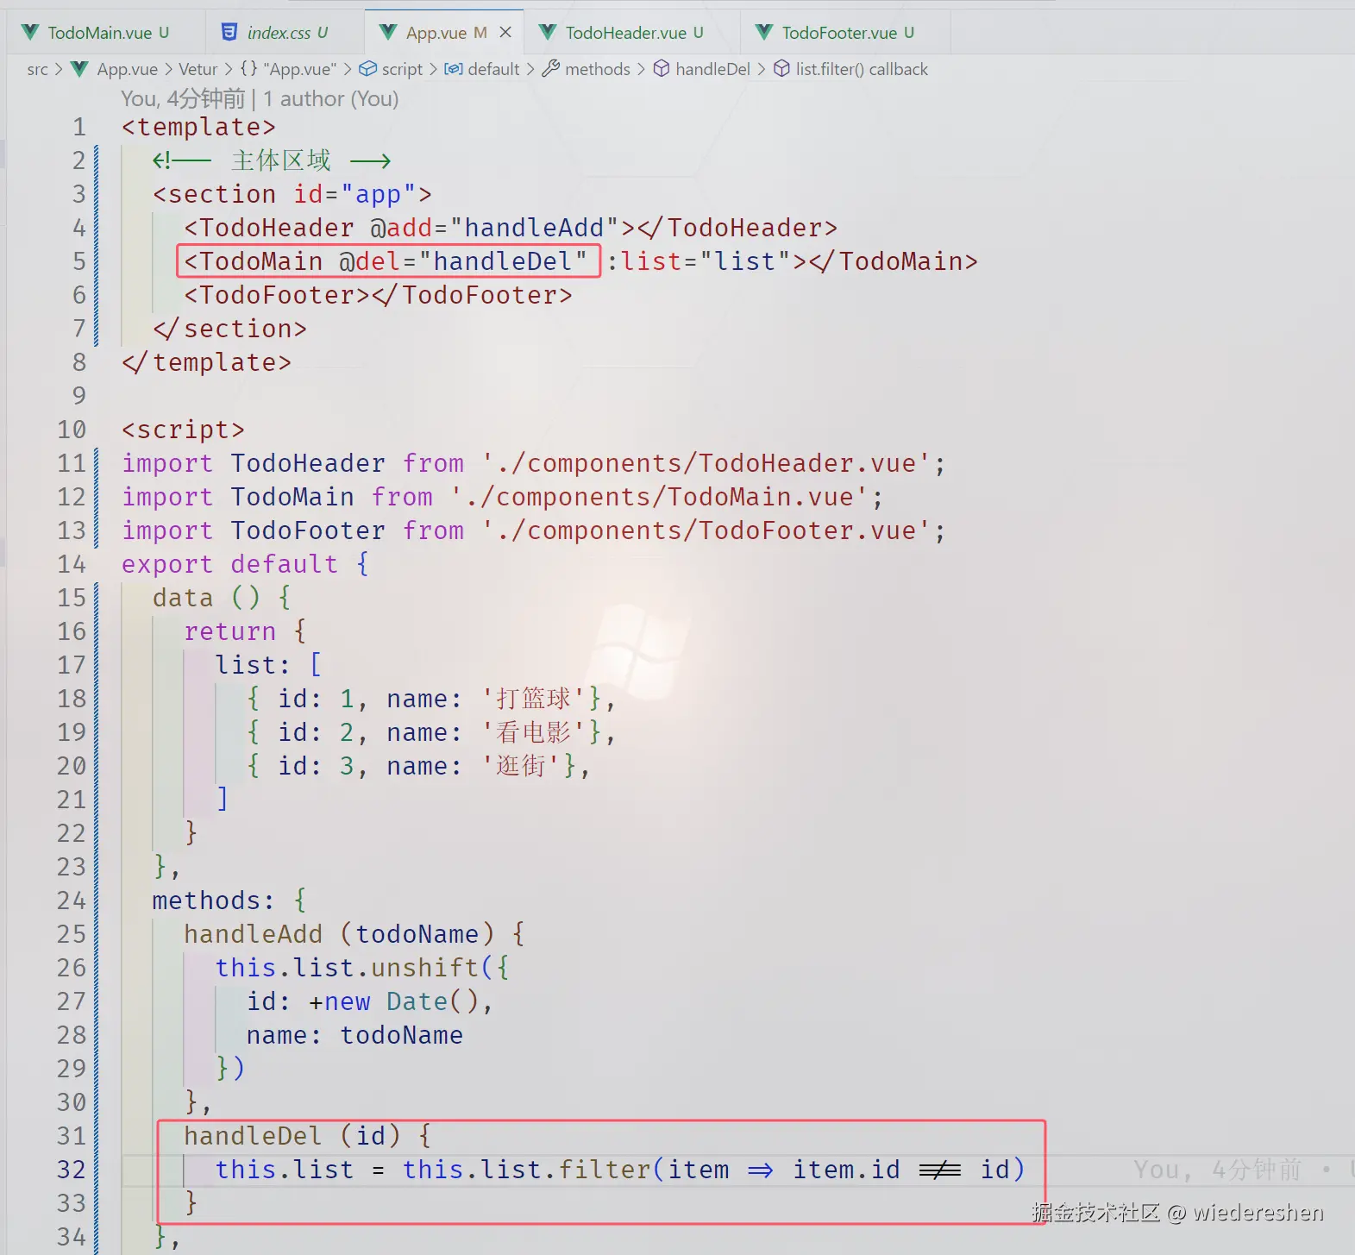The image size is (1355, 1255).
Task: Click :list="list" attribute on line 5
Action: pyautogui.click(x=700, y=261)
